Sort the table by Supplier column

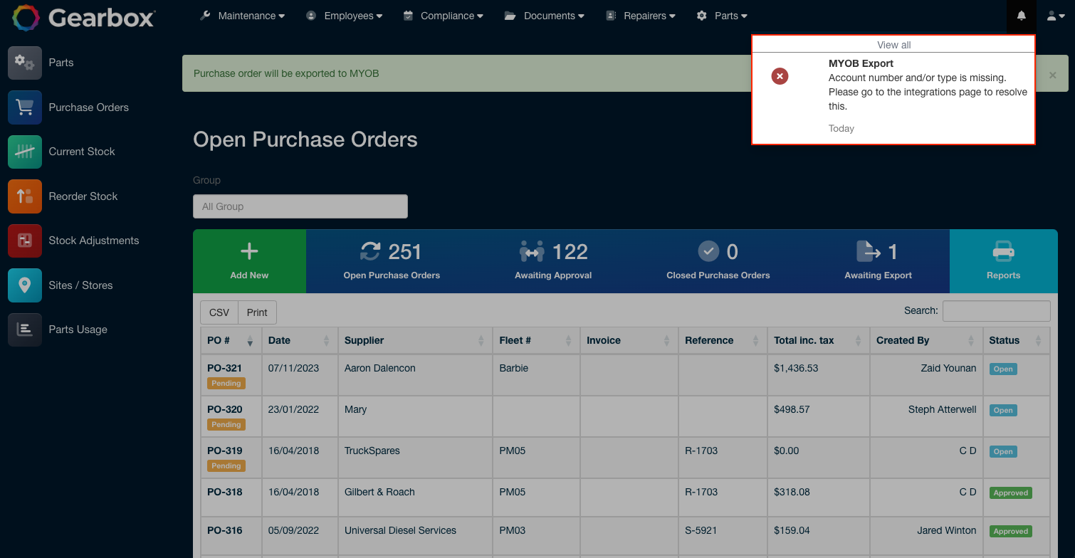tap(364, 340)
